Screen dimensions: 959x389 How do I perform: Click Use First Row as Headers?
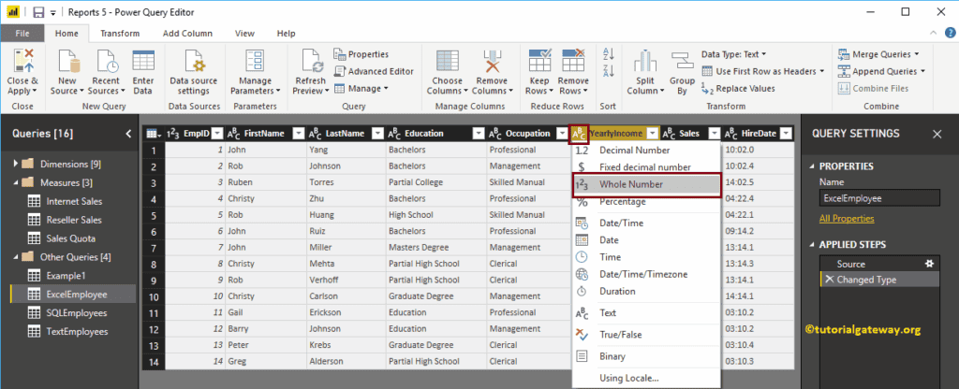pos(762,71)
